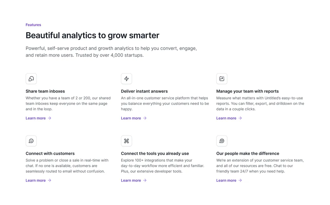Image resolution: width=330 pixels, height=205 pixels.
Task: Click the heart chat icon above Our people
Action: point(222,141)
